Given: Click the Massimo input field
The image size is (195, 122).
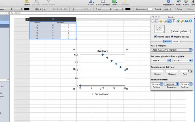Looking at the screenshot, I should pos(172,71).
